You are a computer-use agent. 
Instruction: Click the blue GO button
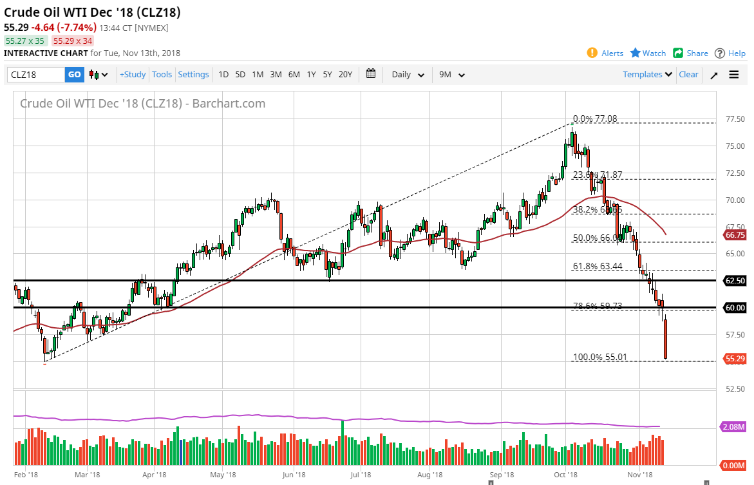point(73,74)
